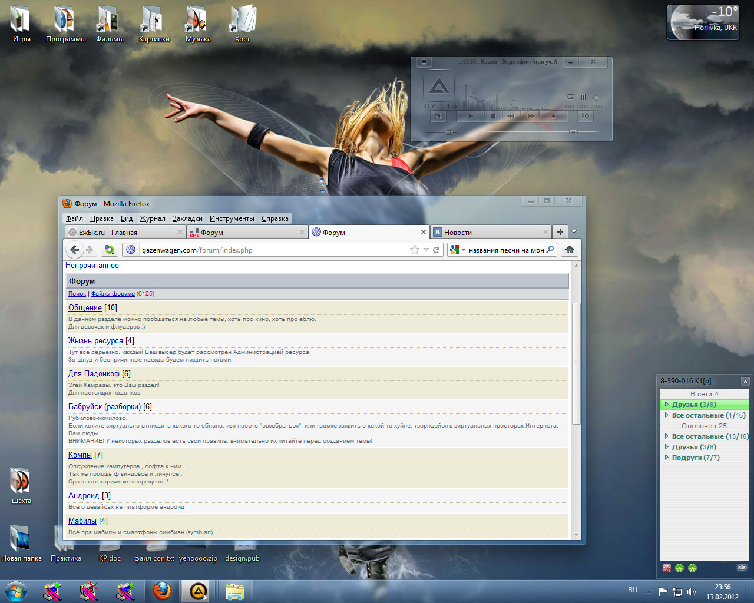Show AIMP playlist using PL button

[438, 117]
